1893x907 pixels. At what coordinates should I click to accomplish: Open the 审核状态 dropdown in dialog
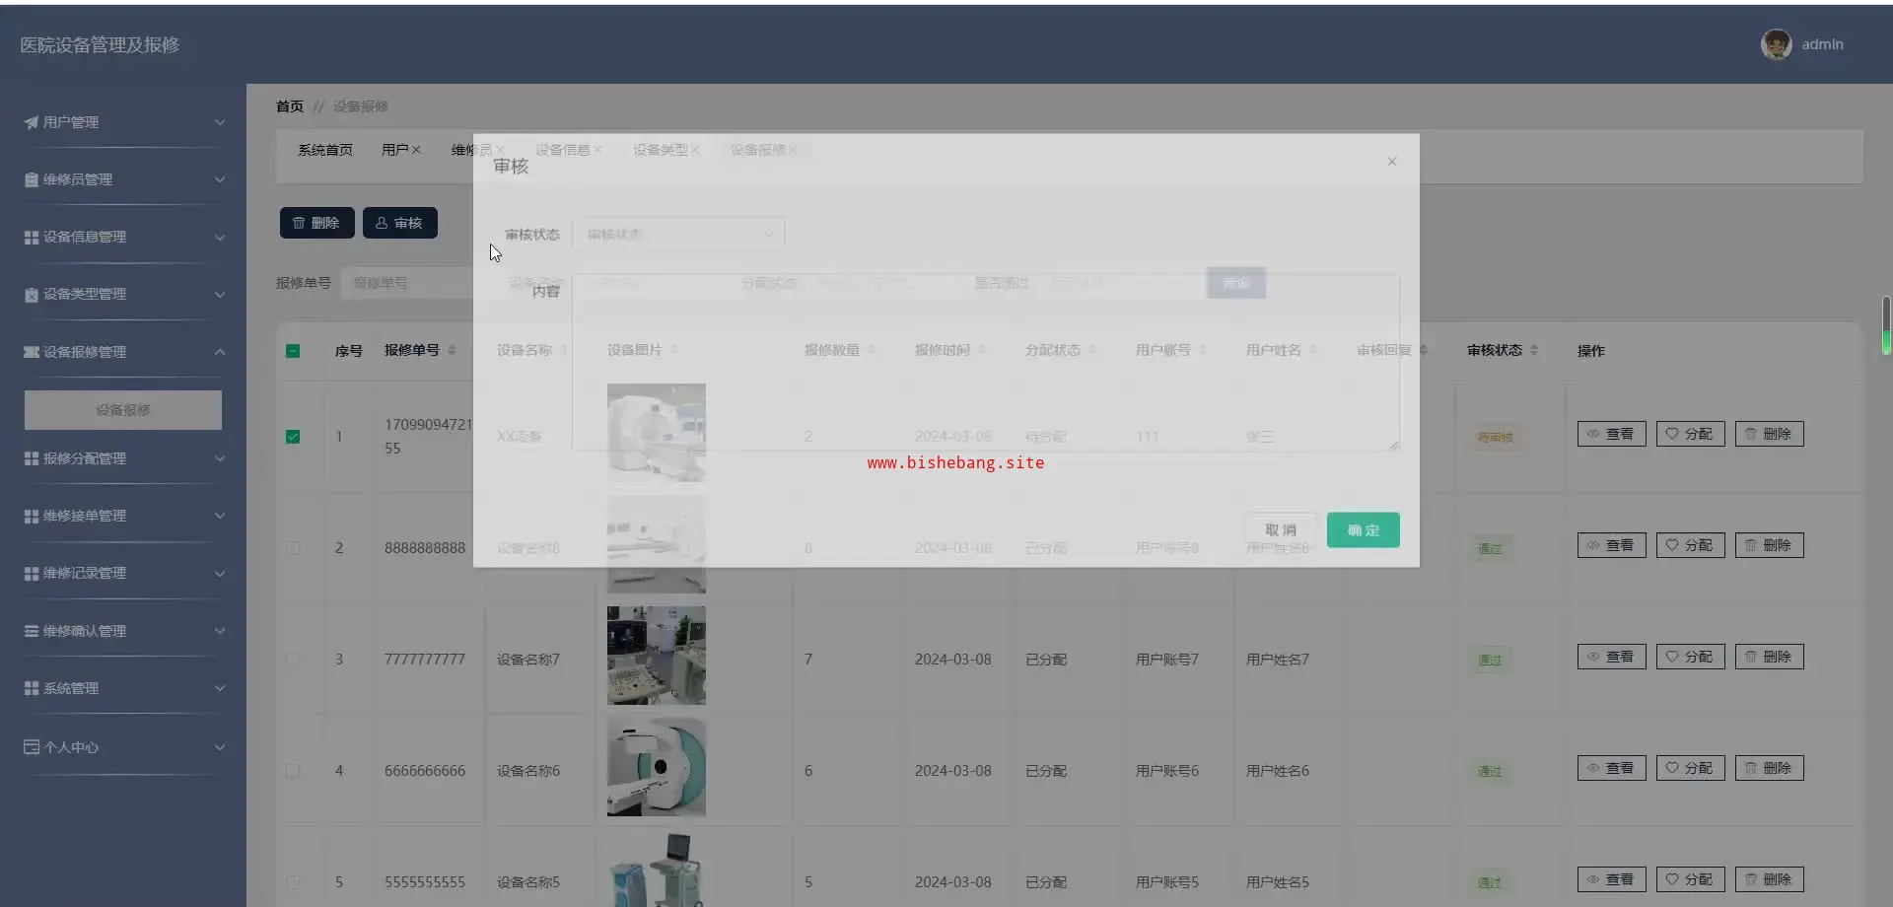[678, 235]
